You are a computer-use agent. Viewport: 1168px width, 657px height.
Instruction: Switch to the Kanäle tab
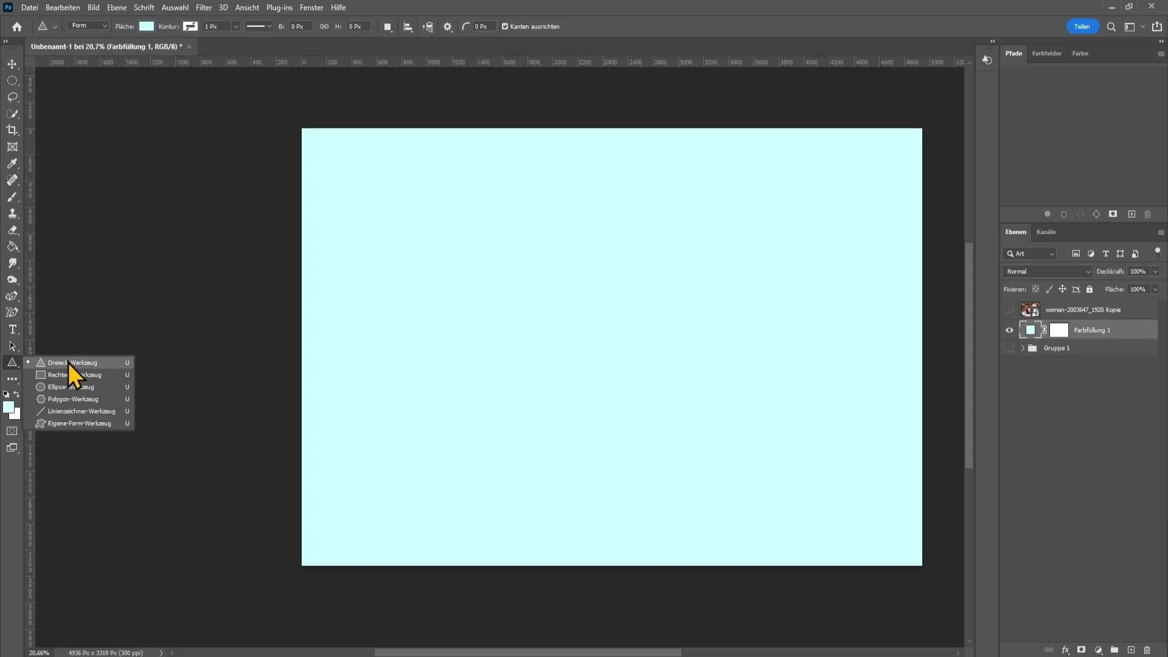point(1046,232)
